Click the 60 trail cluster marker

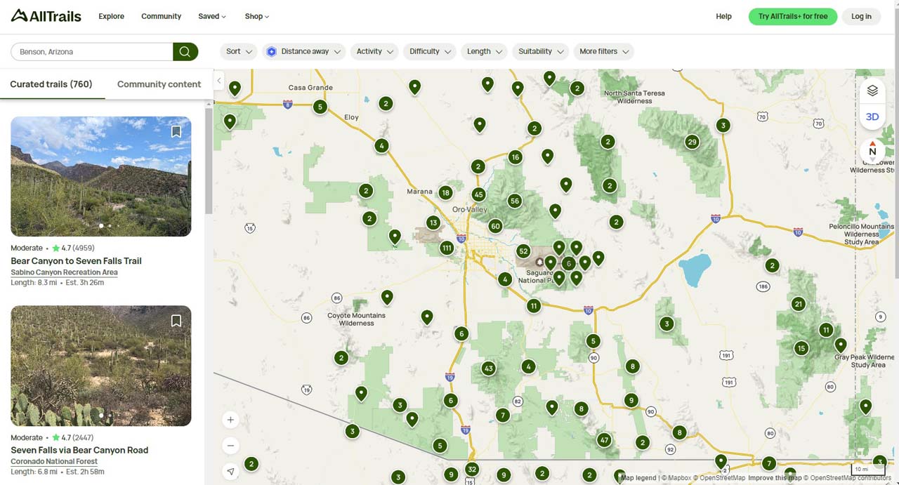(x=495, y=226)
